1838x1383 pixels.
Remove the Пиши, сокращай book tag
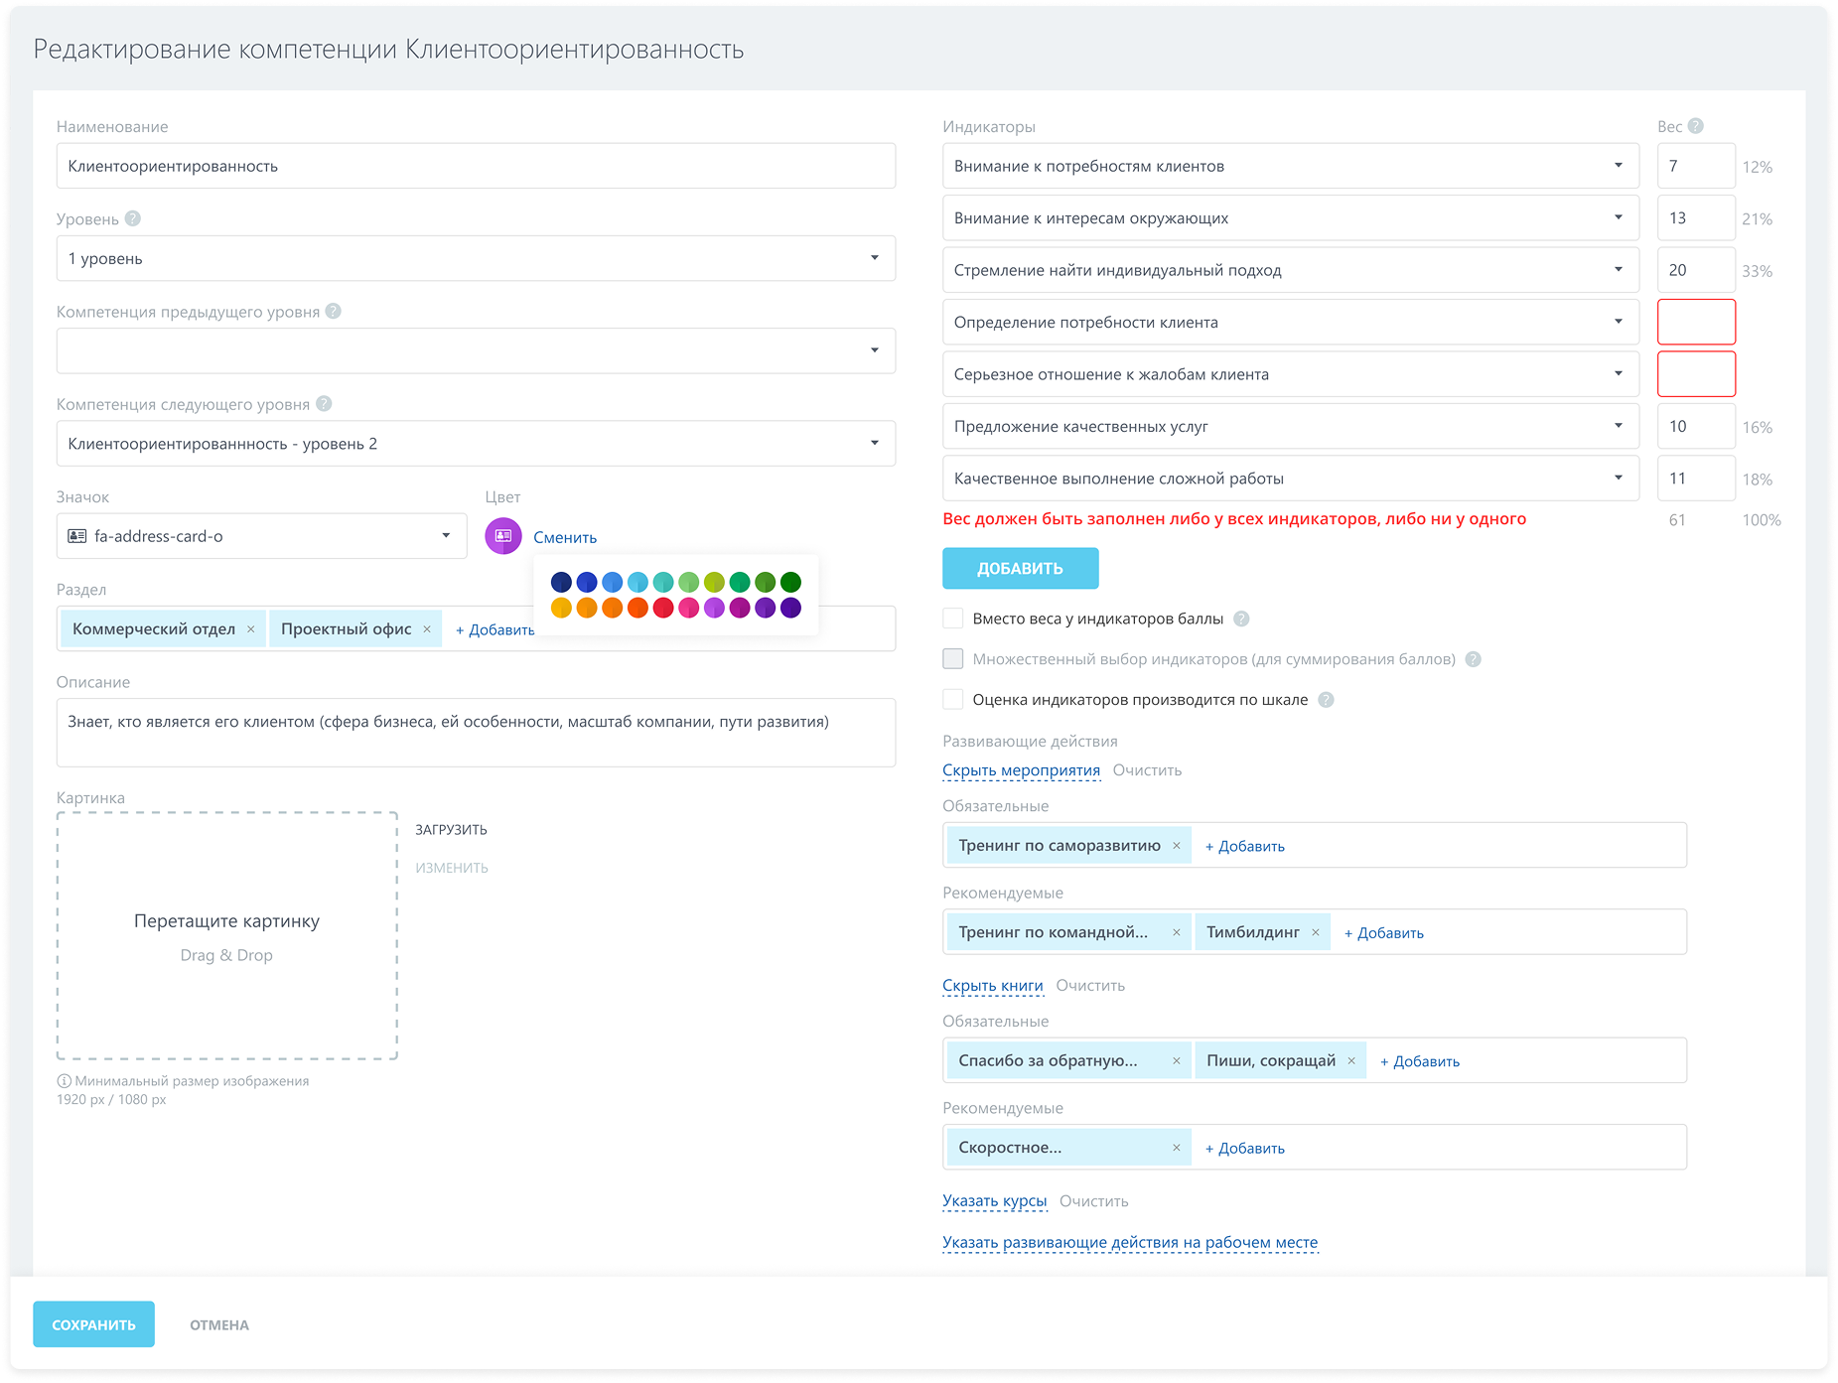coord(1351,1061)
